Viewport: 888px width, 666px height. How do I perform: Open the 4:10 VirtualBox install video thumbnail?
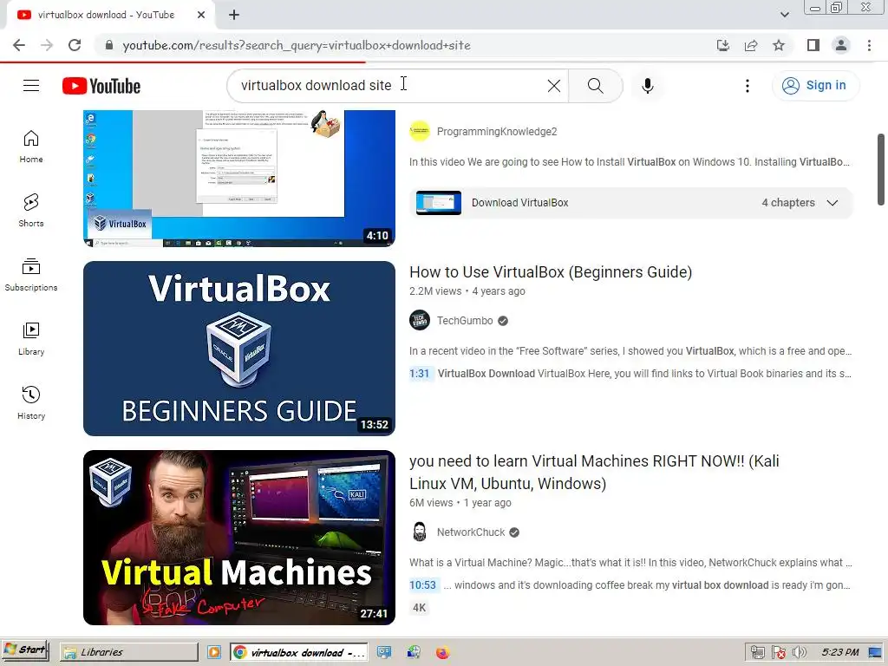pos(239,179)
